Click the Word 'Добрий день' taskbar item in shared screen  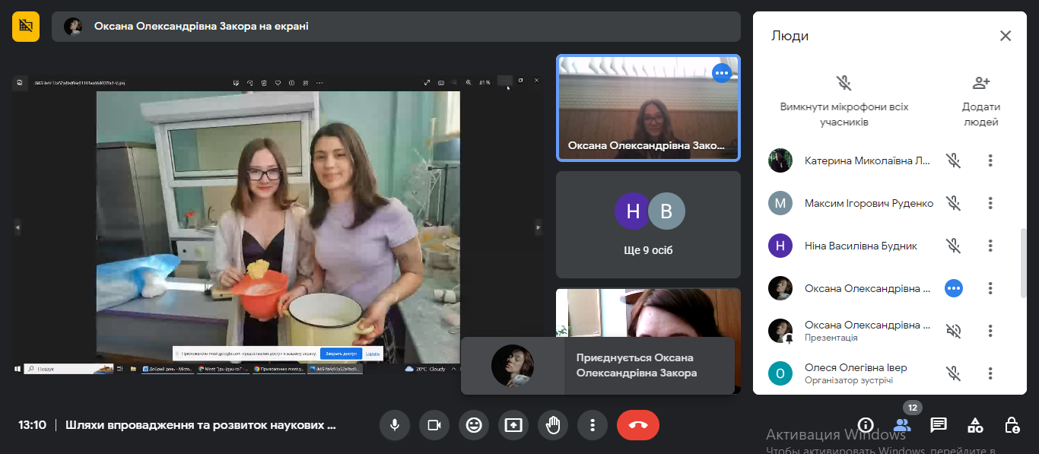click(x=168, y=369)
